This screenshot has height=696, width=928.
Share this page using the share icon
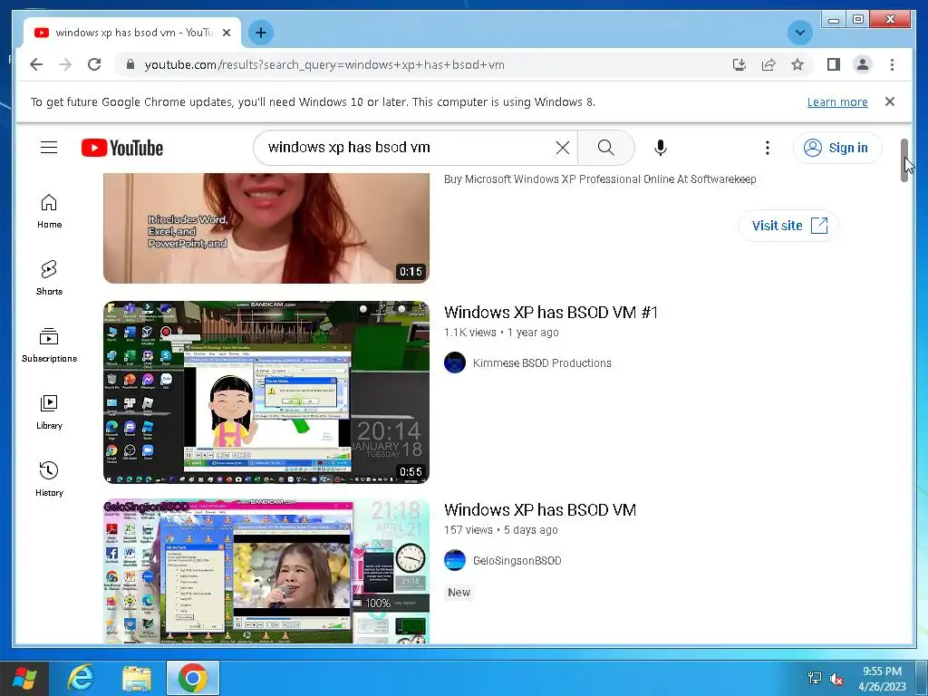[768, 64]
